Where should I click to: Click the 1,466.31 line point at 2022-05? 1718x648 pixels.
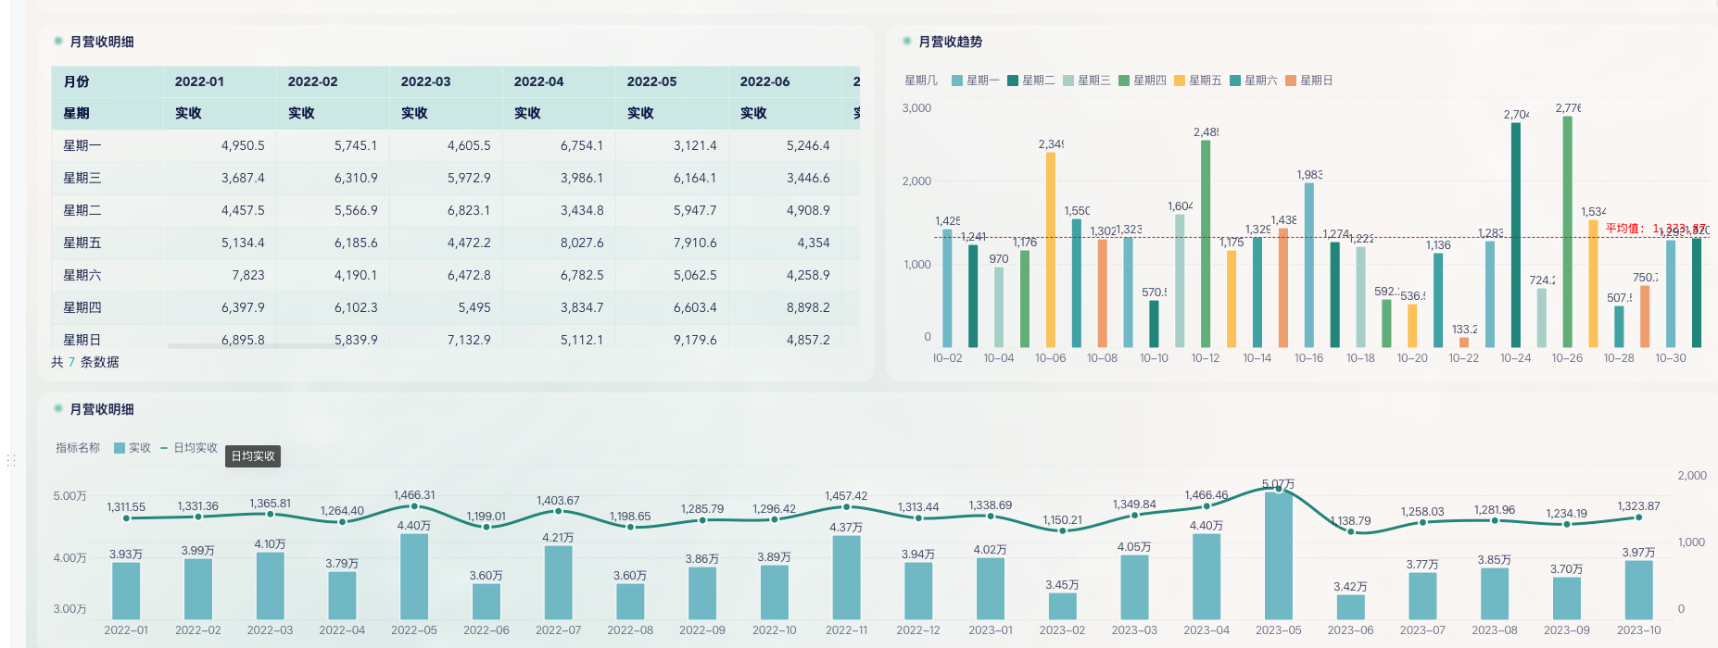[414, 506]
